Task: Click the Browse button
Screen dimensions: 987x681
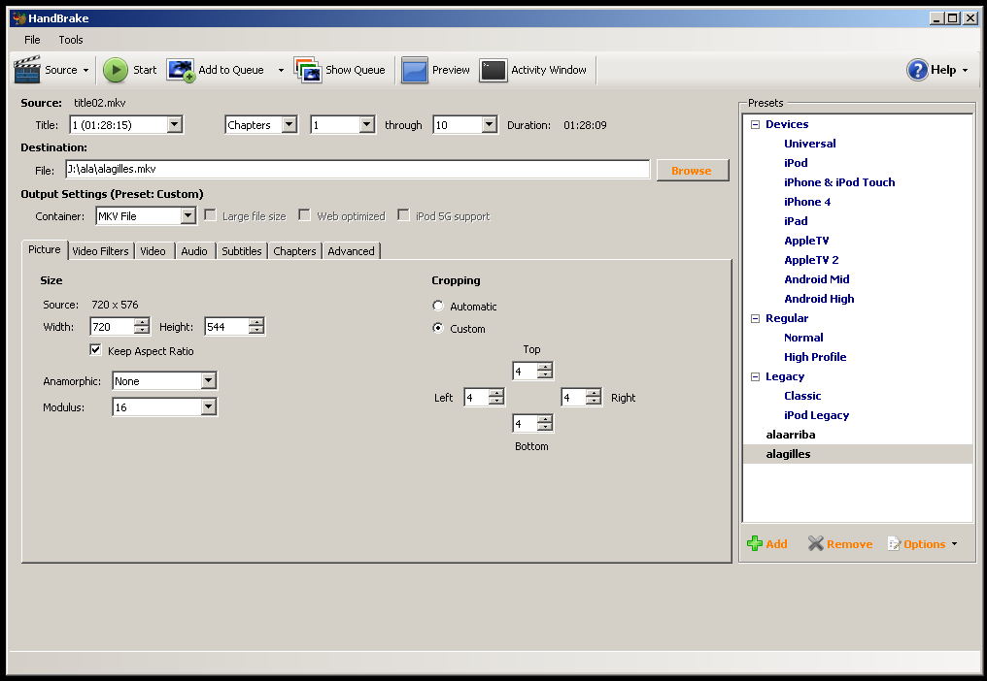Action: pyautogui.click(x=693, y=171)
